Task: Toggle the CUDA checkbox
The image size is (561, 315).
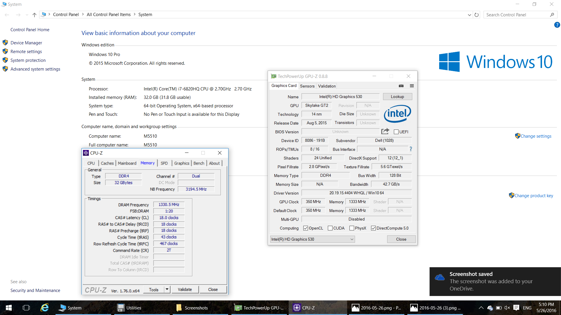Action: 330,228
